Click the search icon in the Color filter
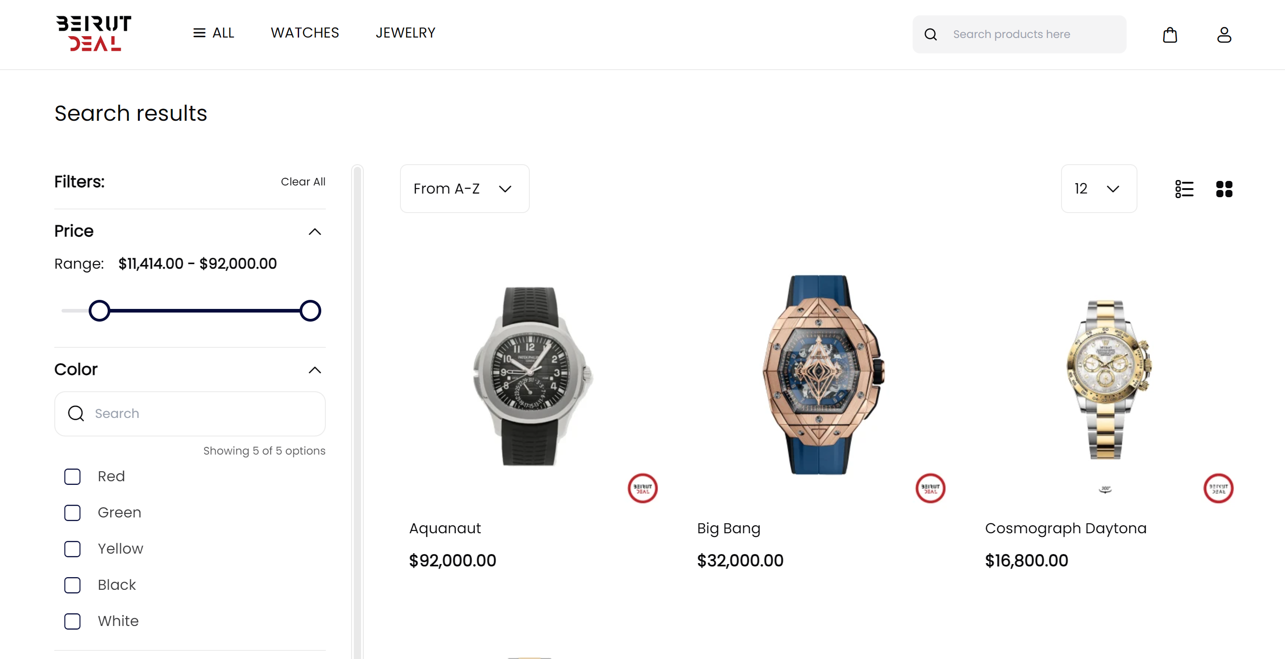The image size is (1285, 659). [75, 413]
